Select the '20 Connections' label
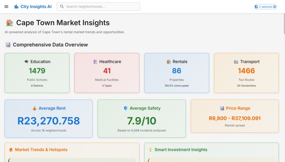Image resolution: width=285 pixels, height=162 pixels. (x=246, y=86)
